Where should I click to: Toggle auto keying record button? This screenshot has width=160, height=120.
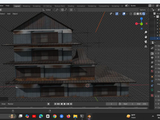[48, 104]
